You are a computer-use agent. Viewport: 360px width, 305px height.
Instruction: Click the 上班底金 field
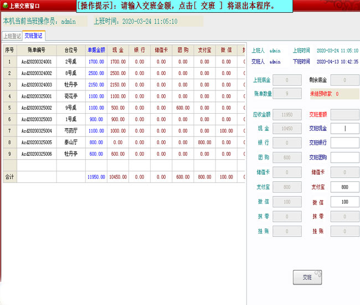click(x=287, y=80)
